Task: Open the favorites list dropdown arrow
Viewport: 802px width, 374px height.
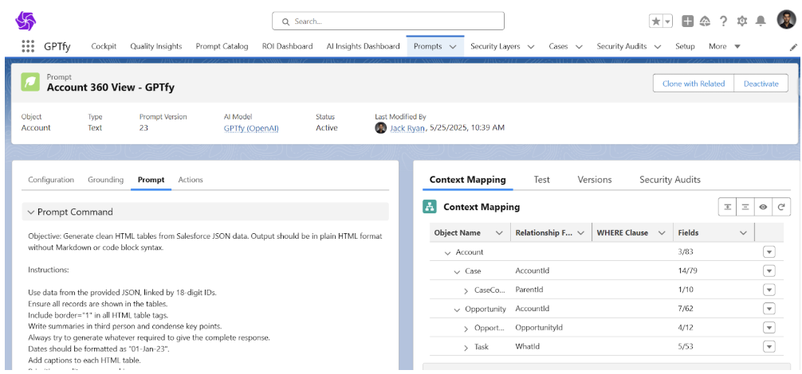Action: coord(667,21)
